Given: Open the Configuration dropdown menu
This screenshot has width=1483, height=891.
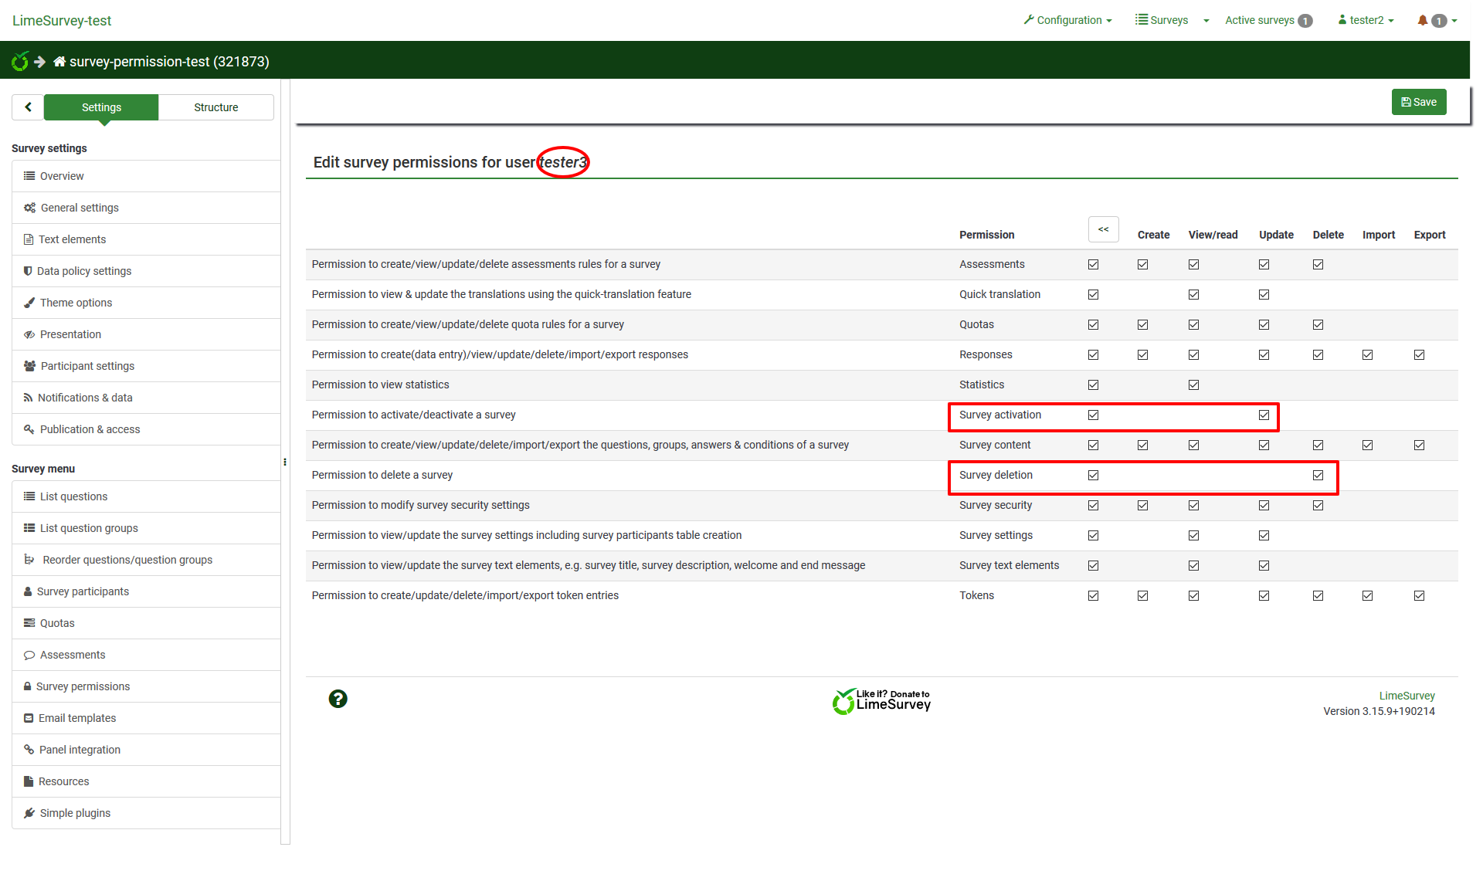Looking at the screenshot, I should click(x=1068, y=20).
